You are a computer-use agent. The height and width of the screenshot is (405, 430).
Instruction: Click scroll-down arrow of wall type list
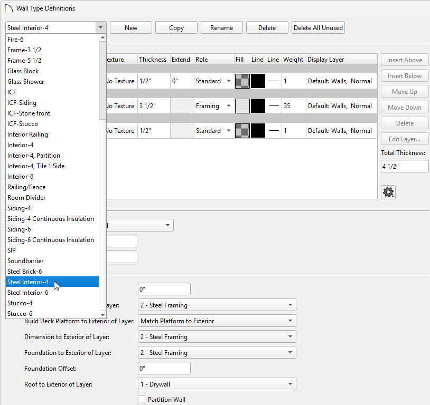102,315
